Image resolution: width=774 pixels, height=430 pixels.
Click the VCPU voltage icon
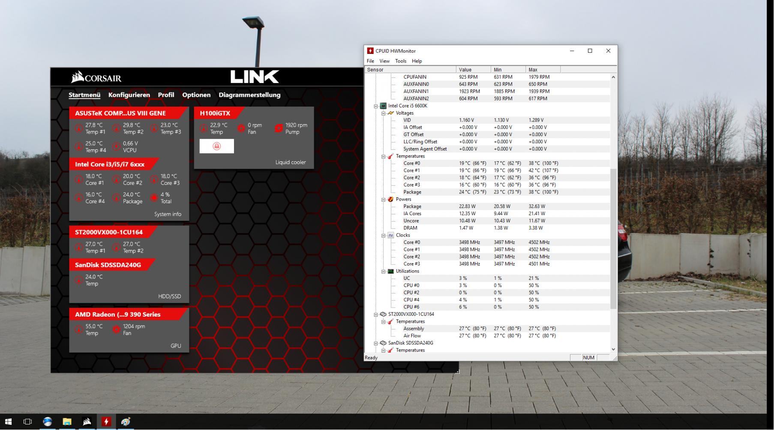click(x=116, y=147)
